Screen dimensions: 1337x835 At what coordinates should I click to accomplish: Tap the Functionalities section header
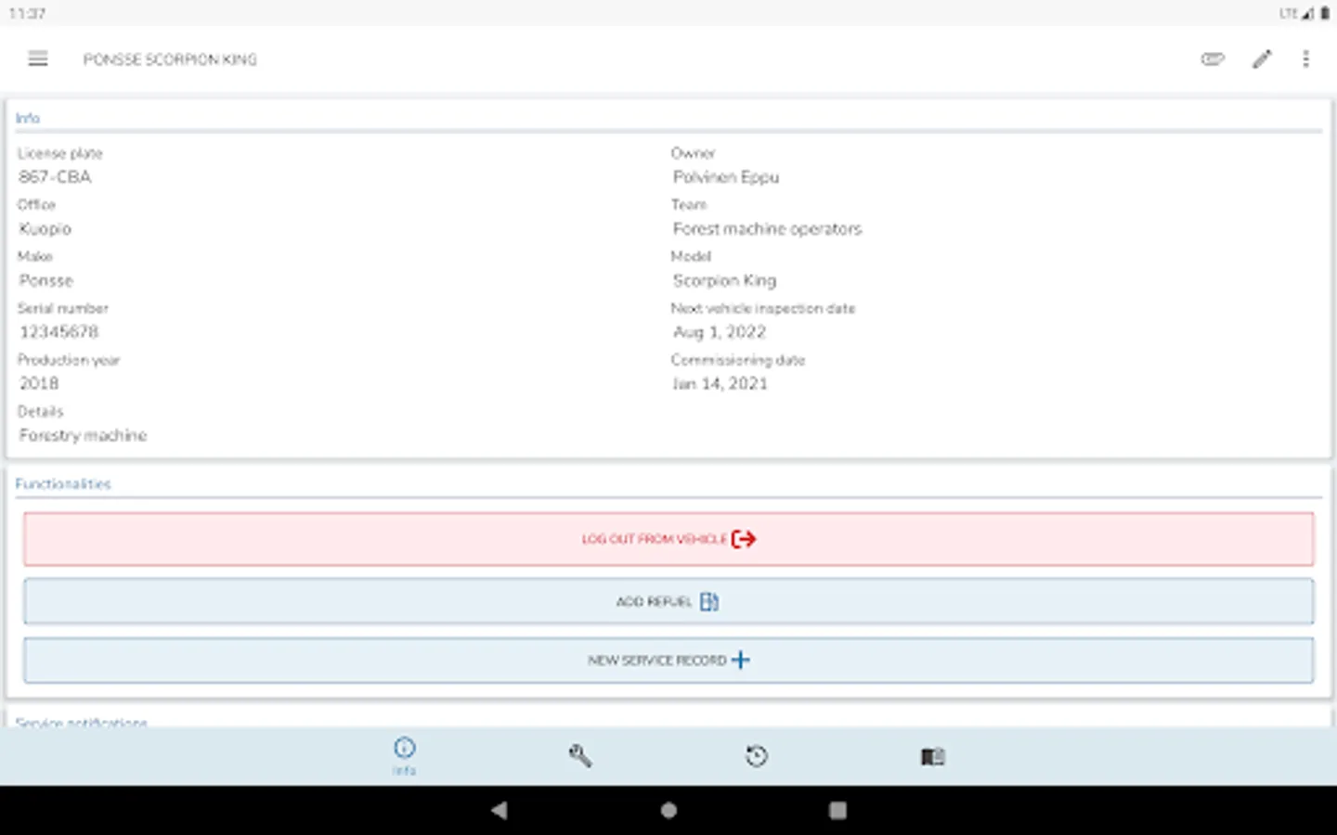pyautogui.click(x=63, y=484)
